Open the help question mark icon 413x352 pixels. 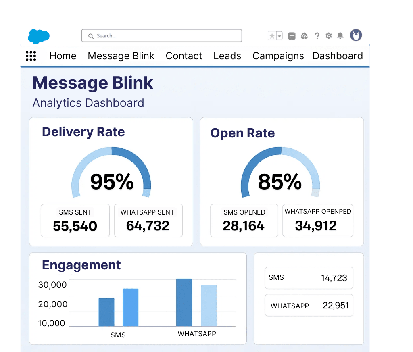coord(317,36)
